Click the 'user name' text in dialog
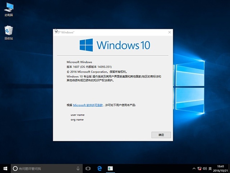This screenshot has width=230, height=173. tap(77, 115)
